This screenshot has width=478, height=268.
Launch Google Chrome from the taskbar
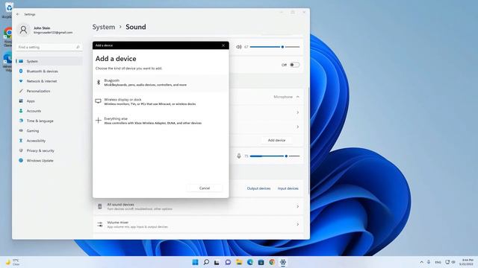tap(272, 262)
